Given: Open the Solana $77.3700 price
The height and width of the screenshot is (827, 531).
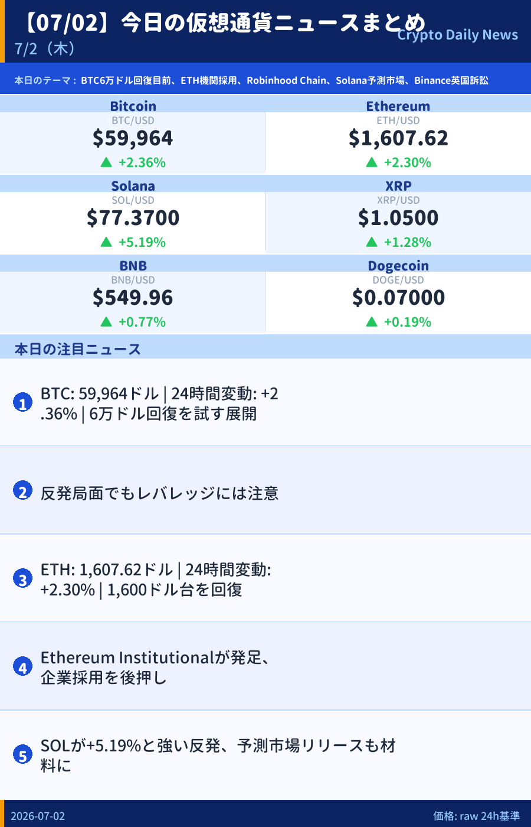Looking at the screenshot, I should (x=133, y=218).
